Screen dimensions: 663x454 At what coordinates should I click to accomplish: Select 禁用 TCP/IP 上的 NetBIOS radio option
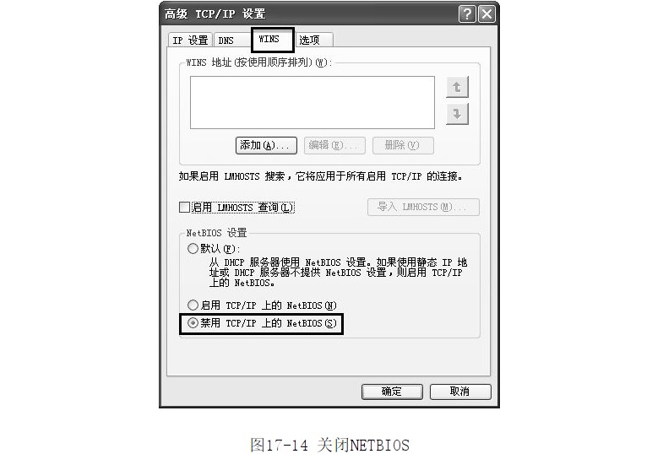(x=193, y=323)
